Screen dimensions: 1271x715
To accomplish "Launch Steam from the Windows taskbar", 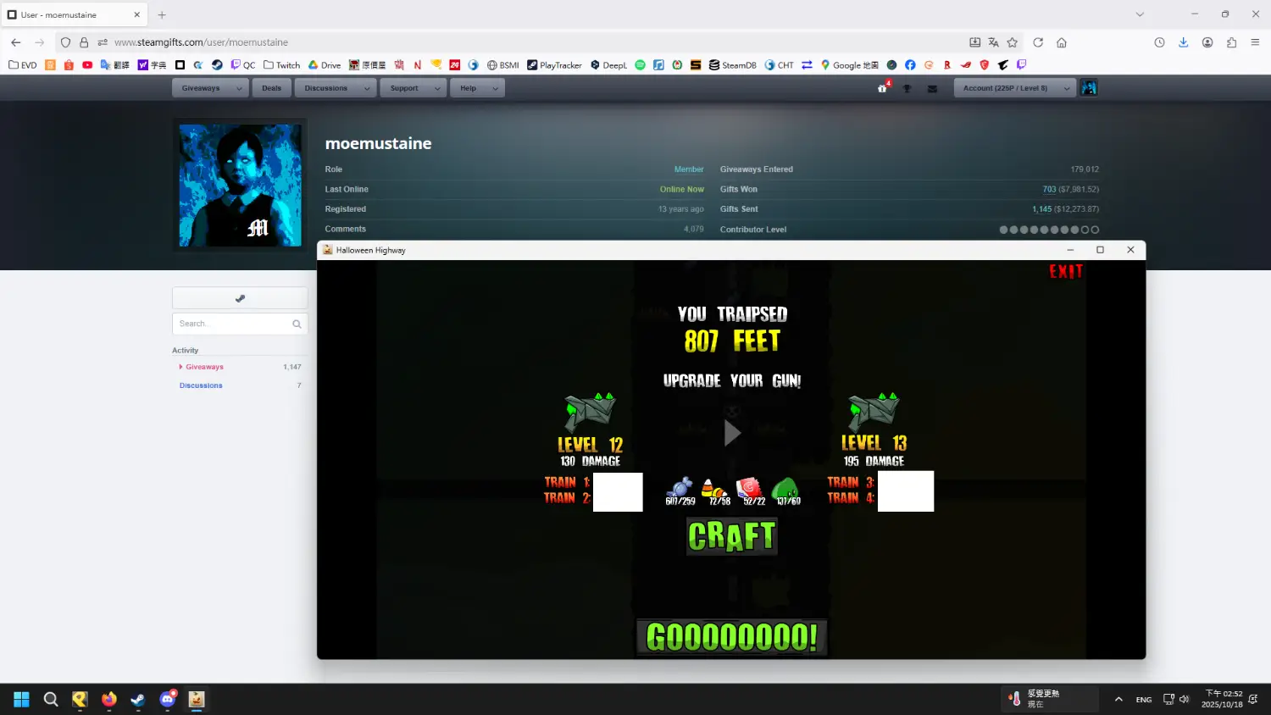I will pos(138,700).
